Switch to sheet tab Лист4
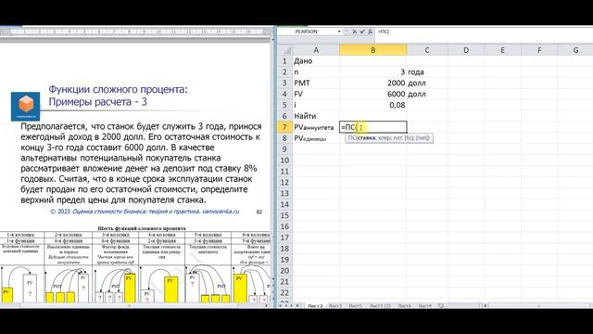Image resolution: width=593 pixels, height=334 pixels. [424, 305]
